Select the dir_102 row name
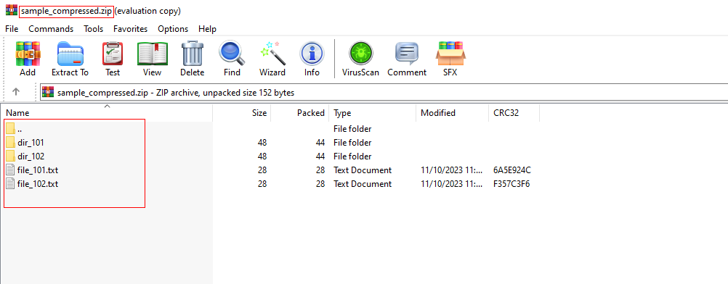 31,156
